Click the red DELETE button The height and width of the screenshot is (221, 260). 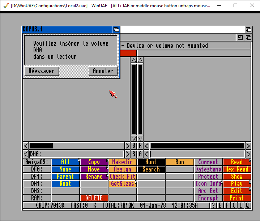tap(94, 198)
